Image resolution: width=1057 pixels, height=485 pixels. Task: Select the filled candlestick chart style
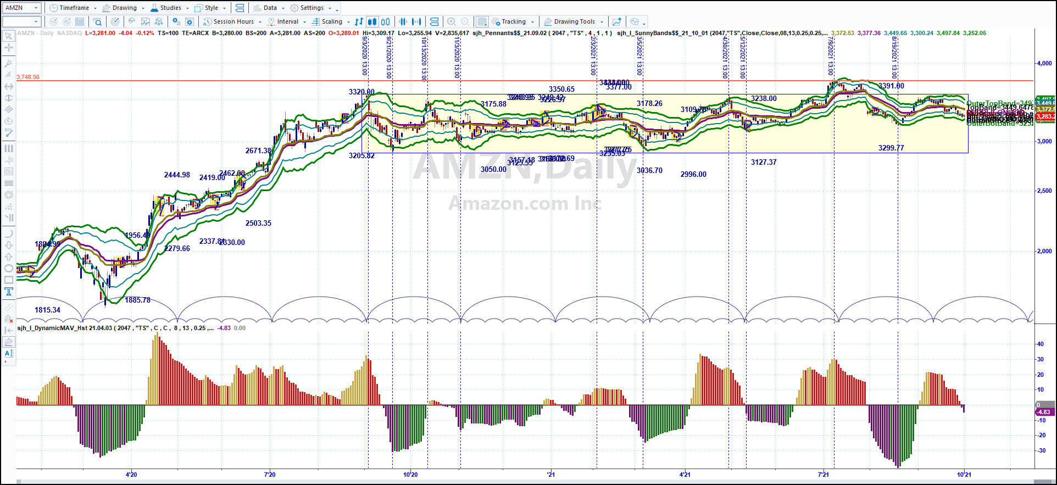coord(372,21)
